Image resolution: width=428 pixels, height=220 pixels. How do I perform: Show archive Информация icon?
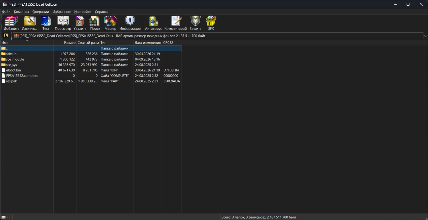[x=130, y=23]
